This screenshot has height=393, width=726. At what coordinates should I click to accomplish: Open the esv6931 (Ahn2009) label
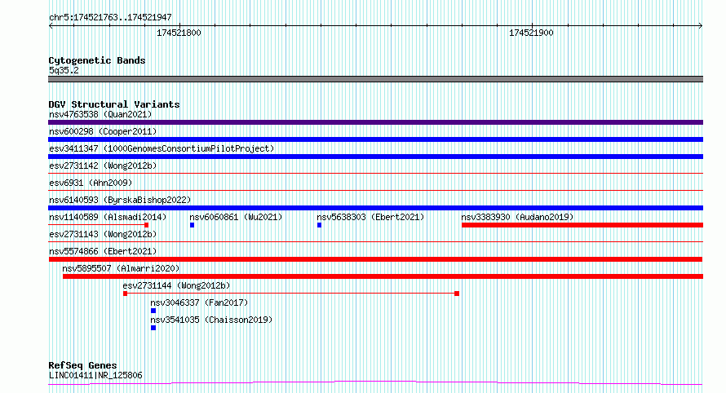pos(91,183)
